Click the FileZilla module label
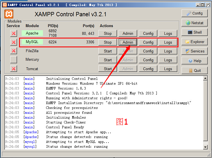Viewport: 212px width, 158px height. click(x=32, y=51)
